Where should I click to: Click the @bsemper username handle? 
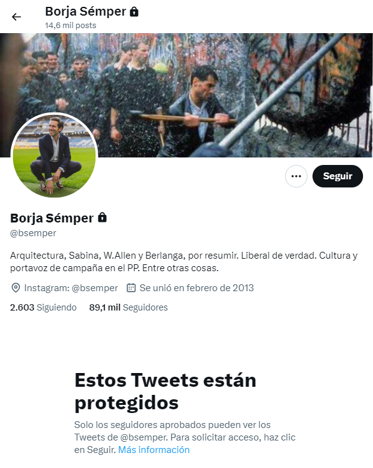33,233
